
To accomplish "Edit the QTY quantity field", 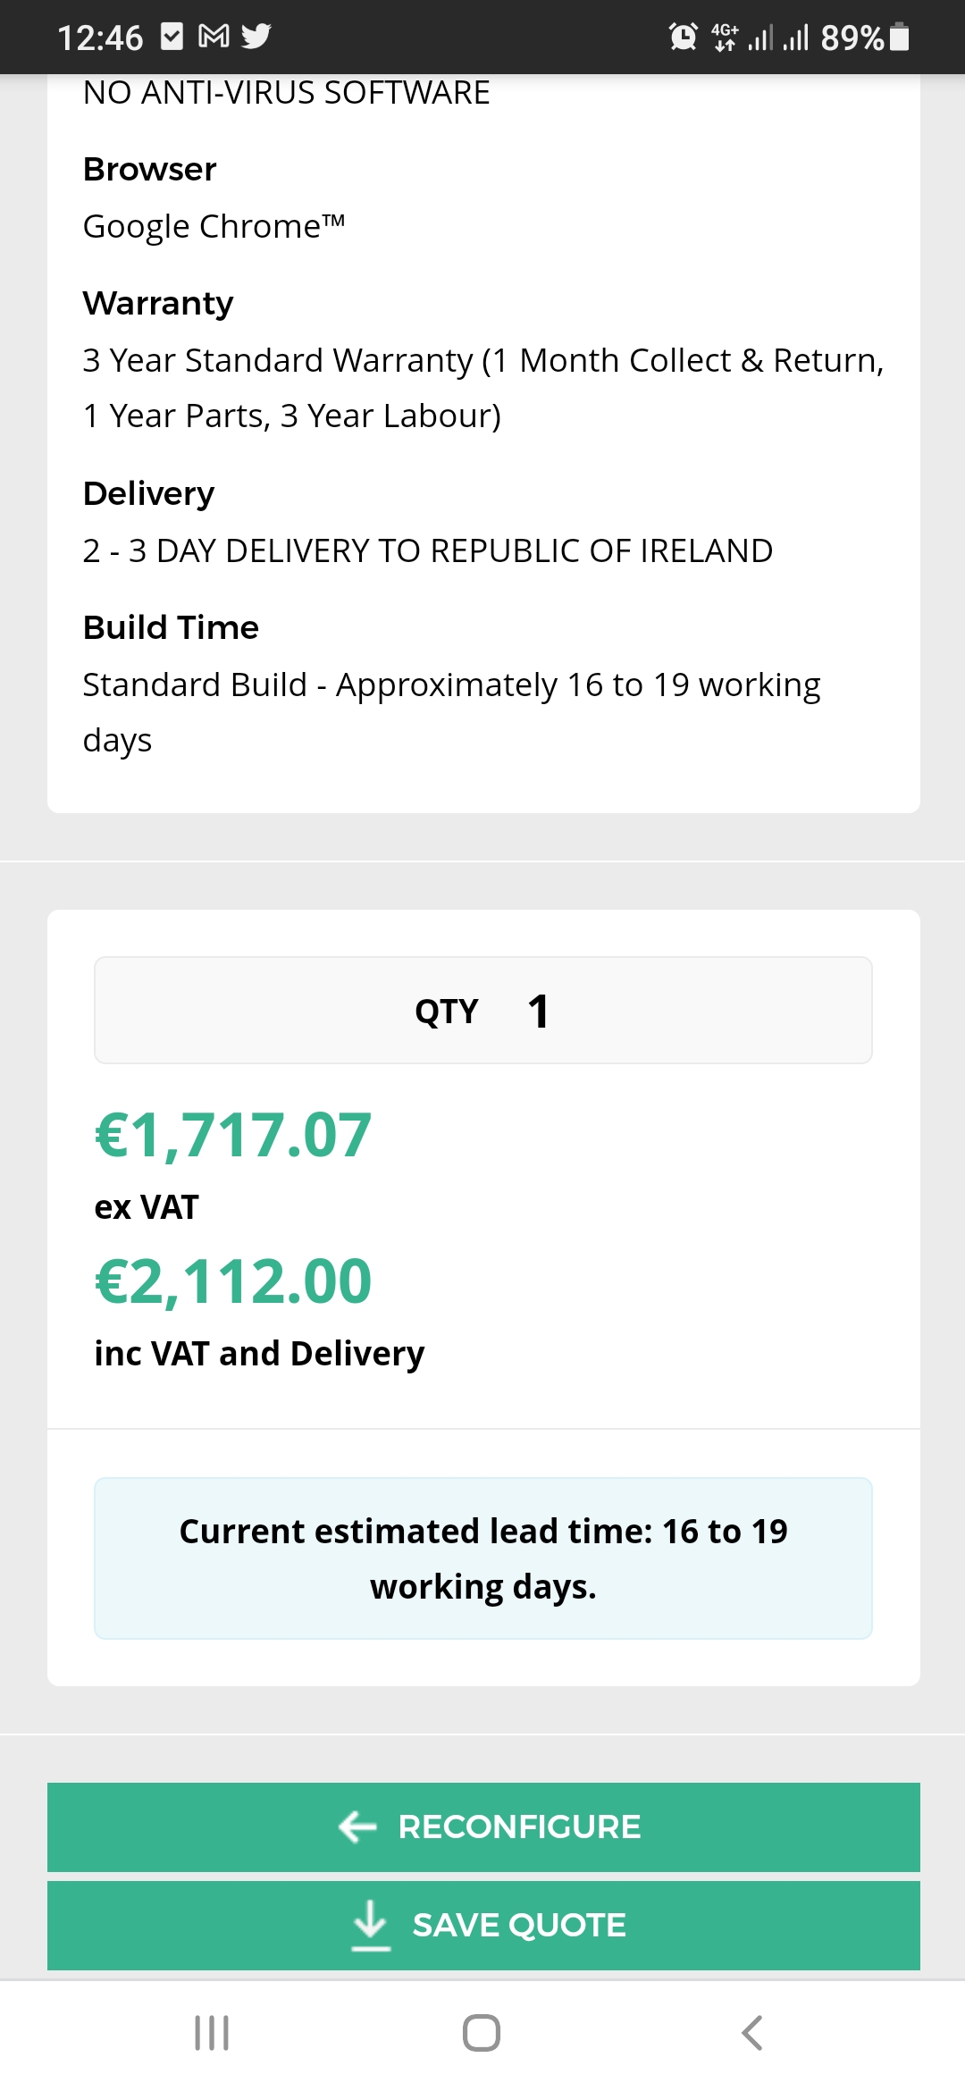I will 483,1011.
